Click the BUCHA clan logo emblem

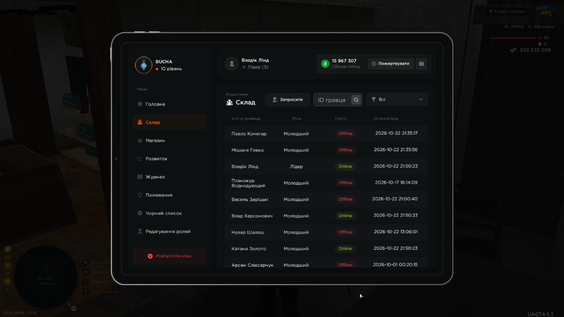tap(144, 65)
